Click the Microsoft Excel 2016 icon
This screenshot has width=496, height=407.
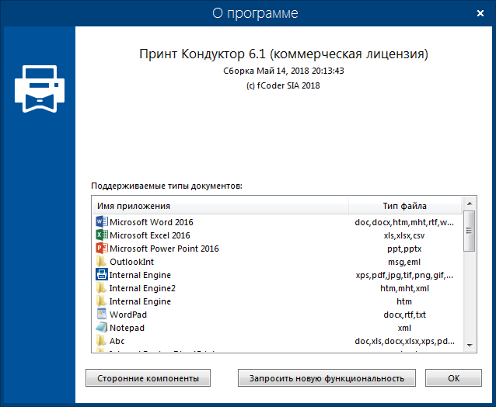(x=101, y=235)
